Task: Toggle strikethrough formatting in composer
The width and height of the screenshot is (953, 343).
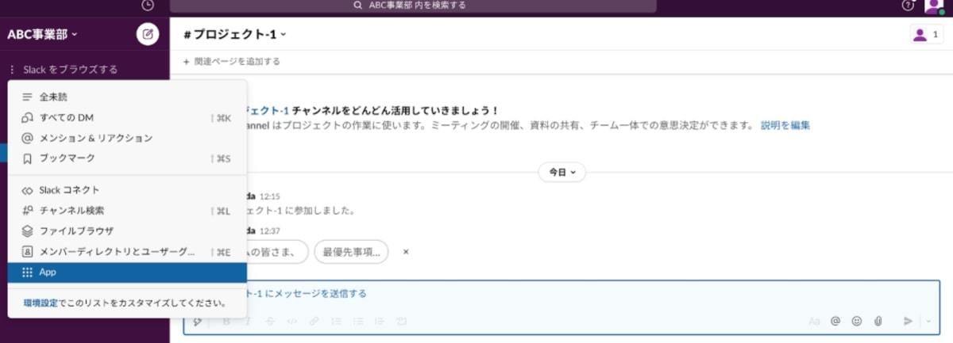Action: (x=270, y=322)
